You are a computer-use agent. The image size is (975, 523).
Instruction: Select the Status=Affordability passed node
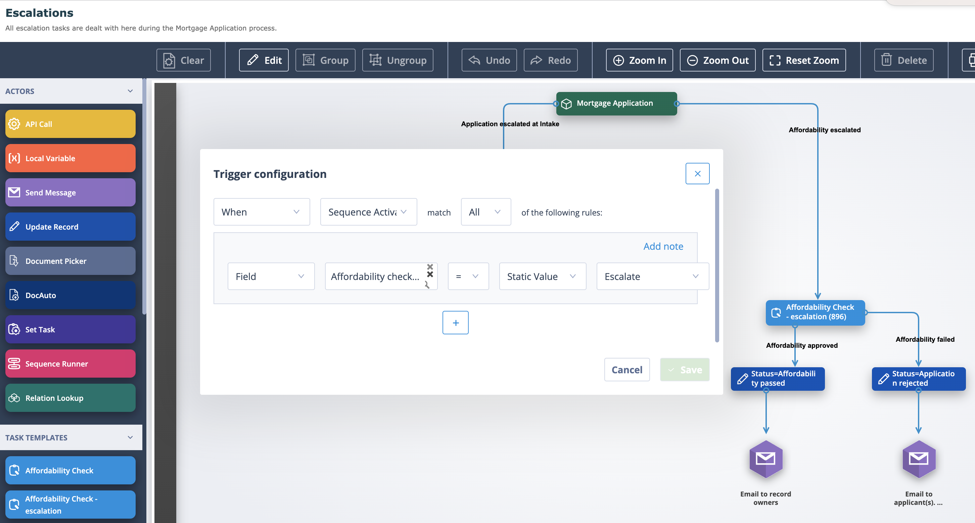[x=778, y=378]
